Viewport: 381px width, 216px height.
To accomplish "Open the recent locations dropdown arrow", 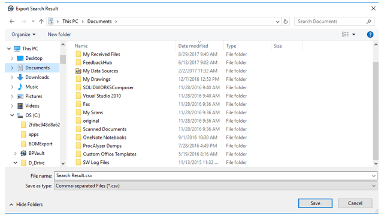I will click(33, 22).
